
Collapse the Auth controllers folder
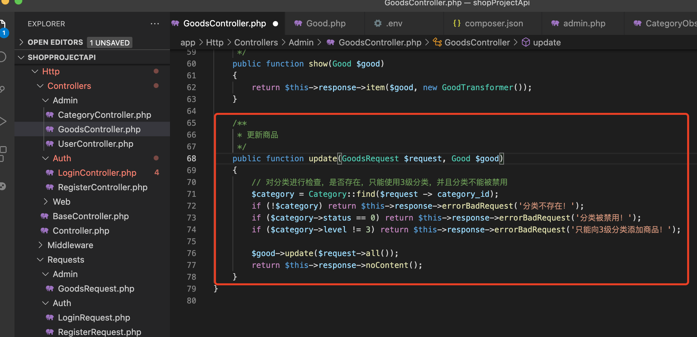pyautogui.click(x=45, y=158)
